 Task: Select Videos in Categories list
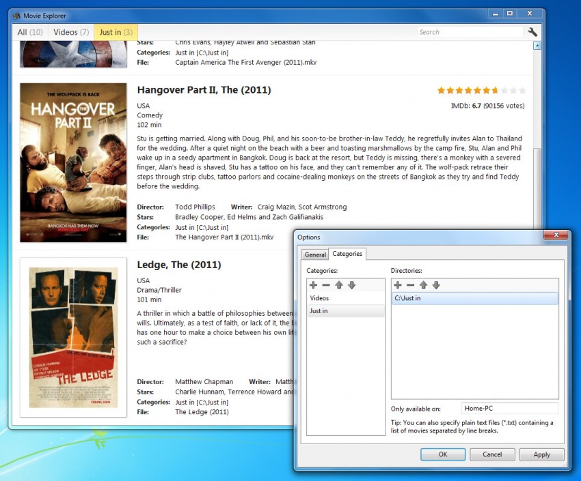tap(345, 298)
